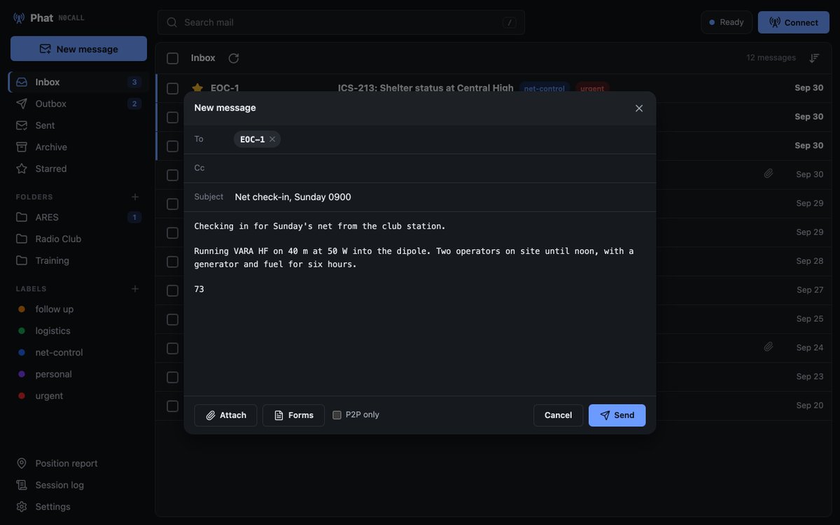Viewport: 840px width, 525px height.
Task: Check the Sep 20 row checkbox
Action: click(x=172, y=405)
